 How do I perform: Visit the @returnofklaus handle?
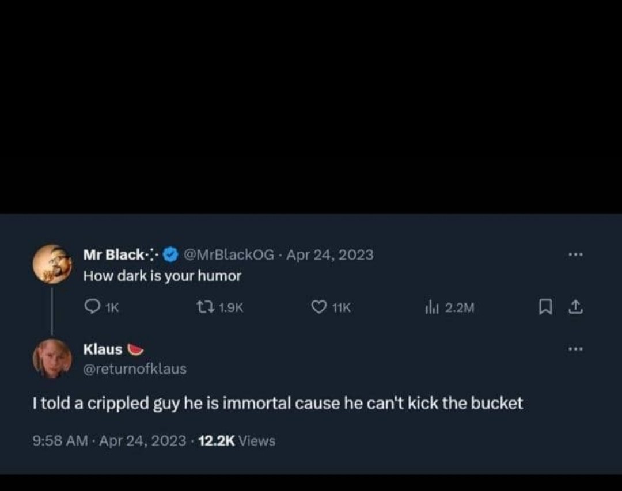tap(135, 369)
